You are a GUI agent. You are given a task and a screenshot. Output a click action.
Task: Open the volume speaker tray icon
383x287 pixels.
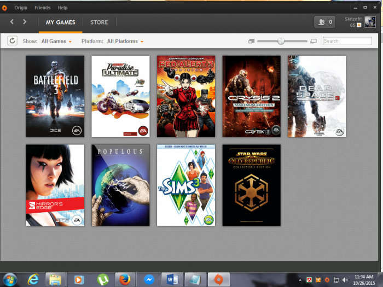click(345, 280)
